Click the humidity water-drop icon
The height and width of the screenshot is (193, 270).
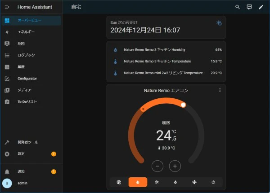tap(115, 50)
